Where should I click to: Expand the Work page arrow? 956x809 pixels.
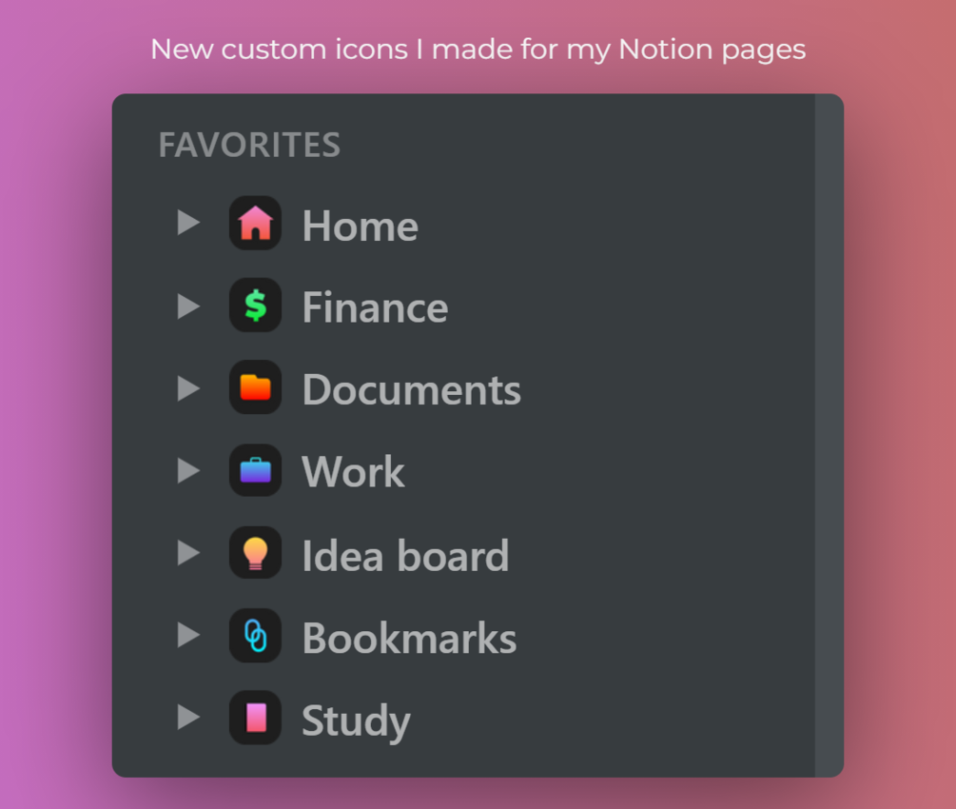(x=188, y=470)
